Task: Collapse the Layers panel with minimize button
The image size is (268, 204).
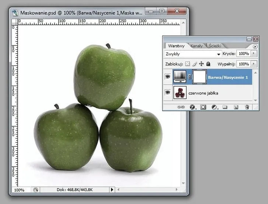Action: click(249, 39)
